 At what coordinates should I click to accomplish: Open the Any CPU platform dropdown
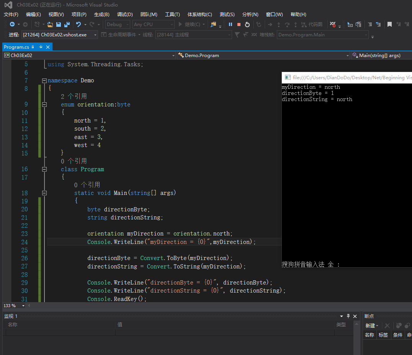coord(154,25)
